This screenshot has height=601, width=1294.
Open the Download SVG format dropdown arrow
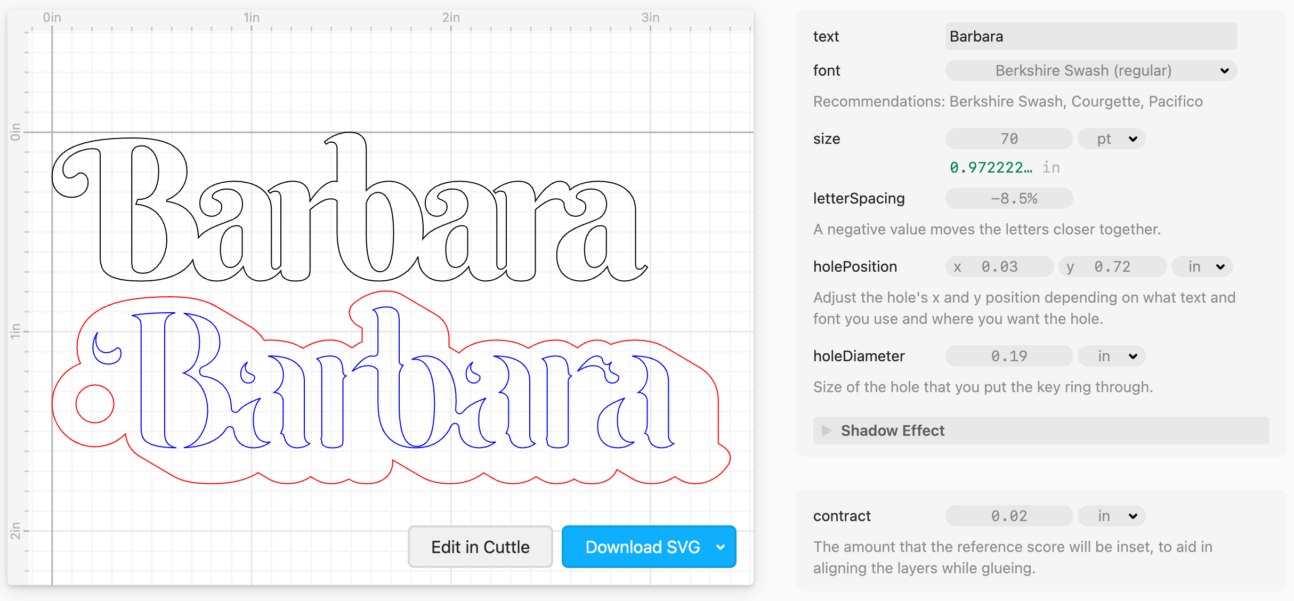point(721,547)
